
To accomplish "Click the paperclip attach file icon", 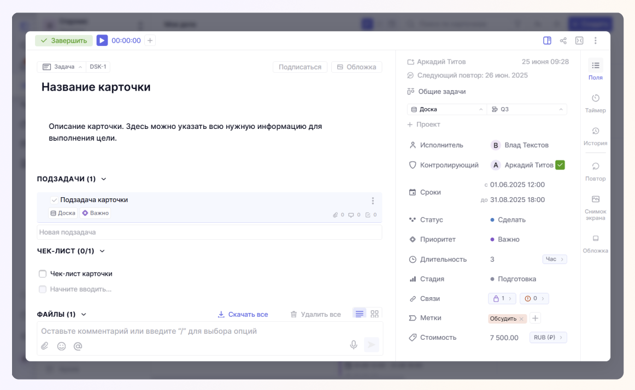I will [x=45, y=346].
